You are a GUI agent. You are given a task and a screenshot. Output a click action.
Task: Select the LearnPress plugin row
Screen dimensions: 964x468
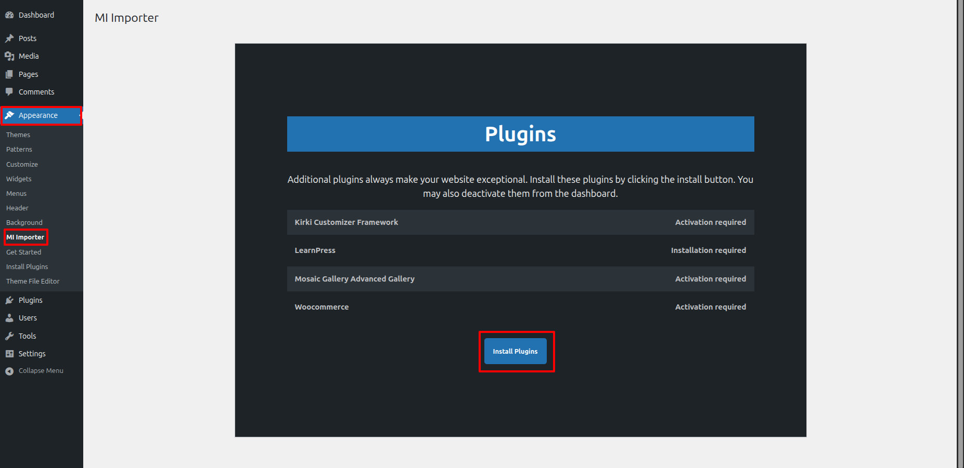tap(520, 250)
